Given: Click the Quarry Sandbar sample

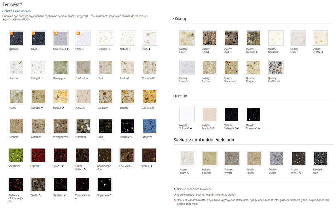Looking at the screenshot, I should tap(209, 67).
